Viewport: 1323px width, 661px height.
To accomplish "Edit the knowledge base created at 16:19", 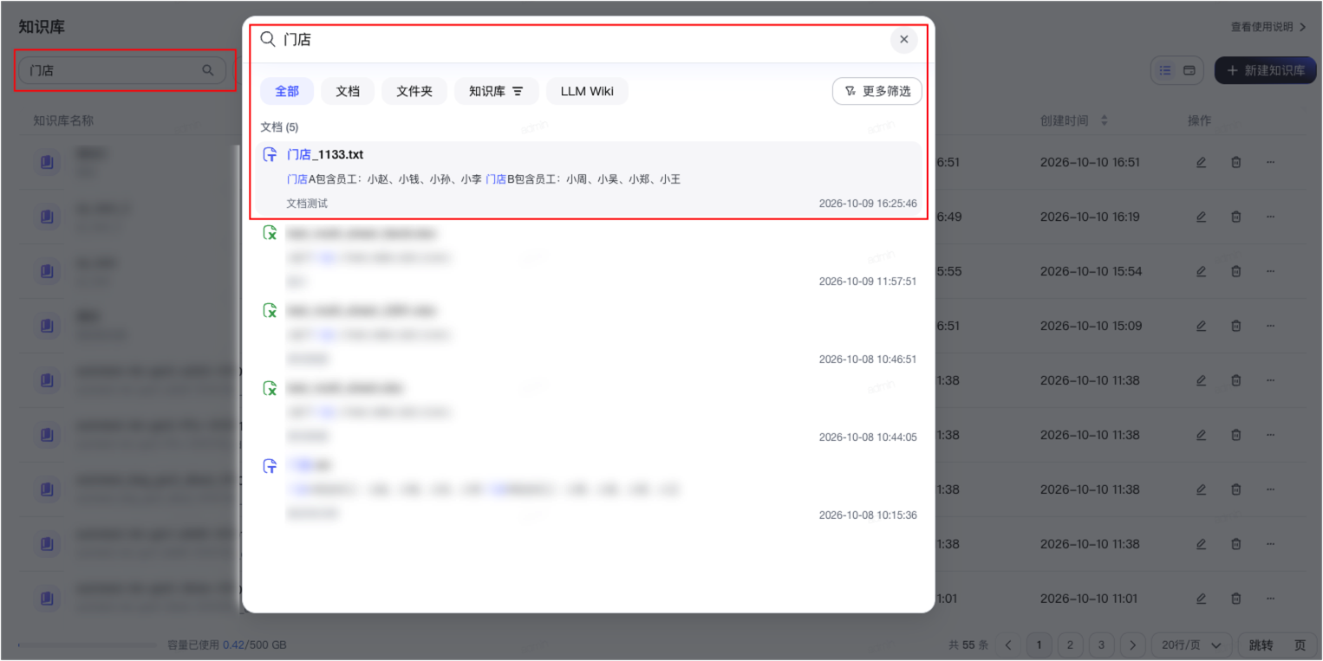I will [1201, 217].
